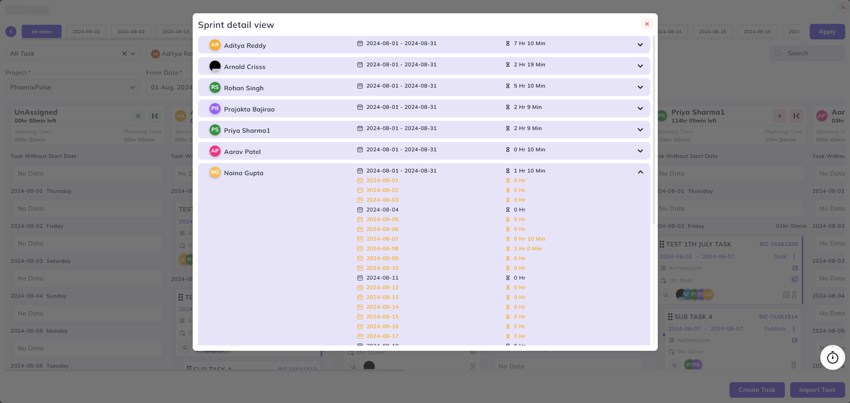Clear the All Task selection
This screenshot has height=403, width=850.
[124, 54]
